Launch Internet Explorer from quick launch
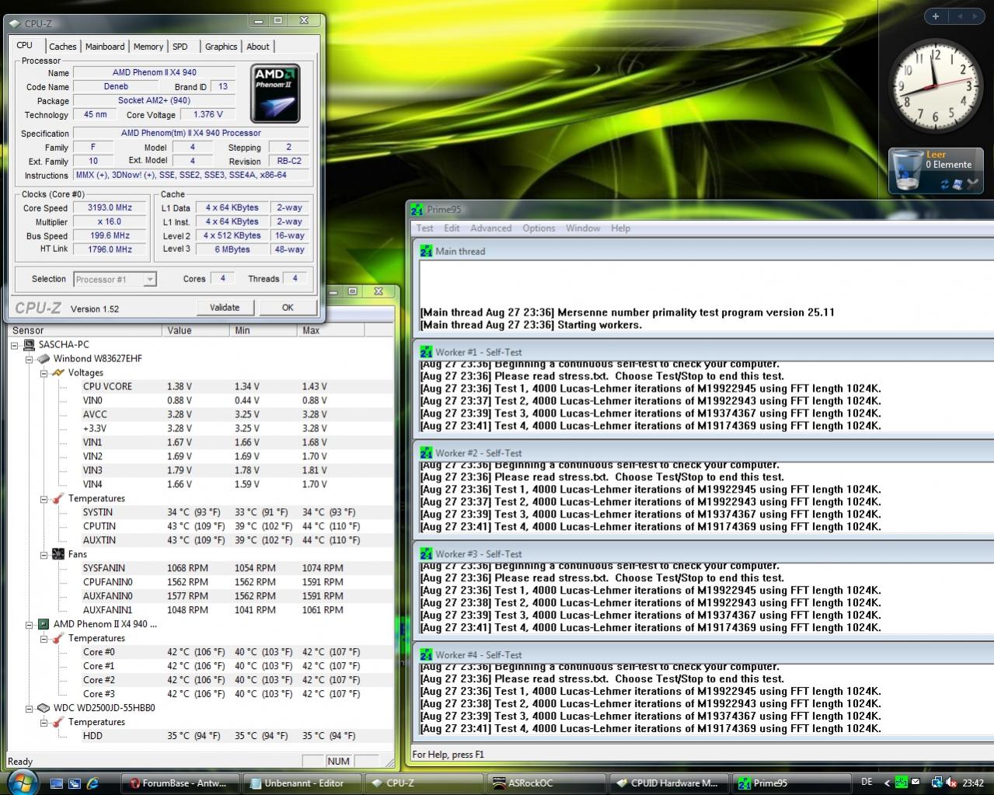The image size is (994, 795). point(92,783)
